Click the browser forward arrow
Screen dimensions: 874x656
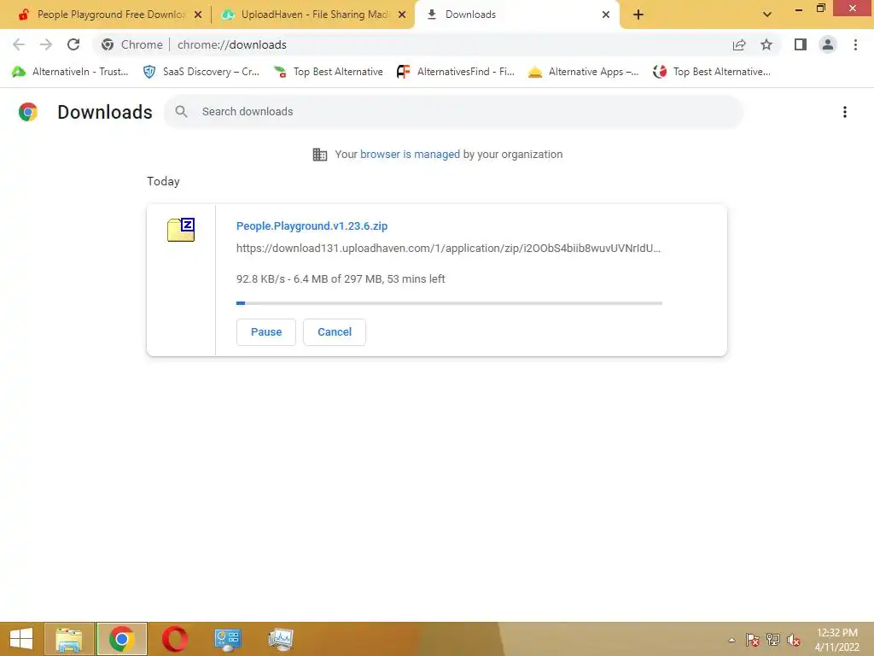(x=46, y=44)
